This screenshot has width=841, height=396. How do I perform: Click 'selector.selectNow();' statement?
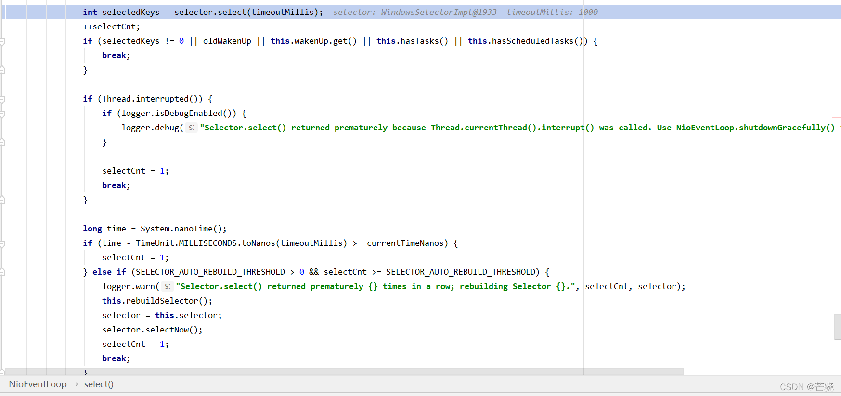(x=152, y=330)
